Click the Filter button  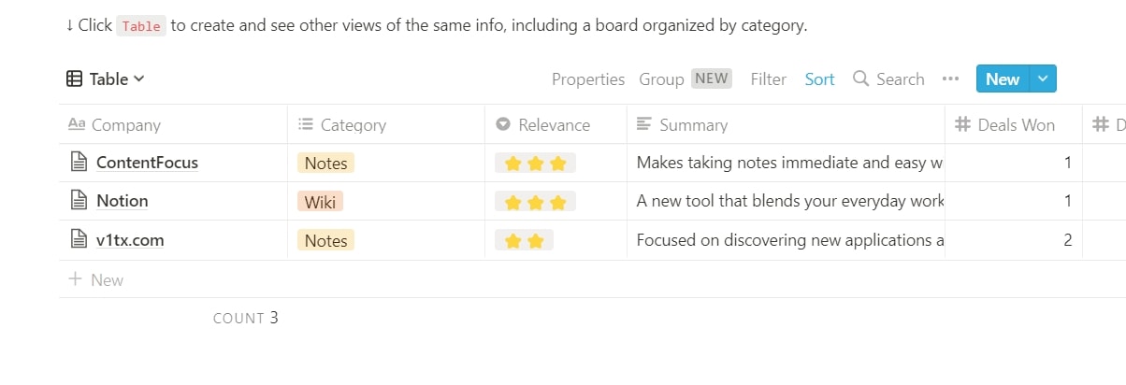point(768,79)
